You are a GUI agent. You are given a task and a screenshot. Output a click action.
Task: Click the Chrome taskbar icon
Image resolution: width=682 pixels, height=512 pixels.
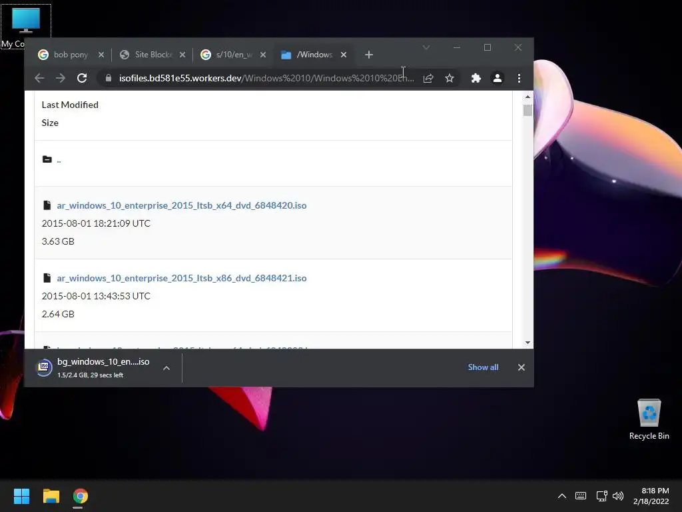tap(81, 496)
